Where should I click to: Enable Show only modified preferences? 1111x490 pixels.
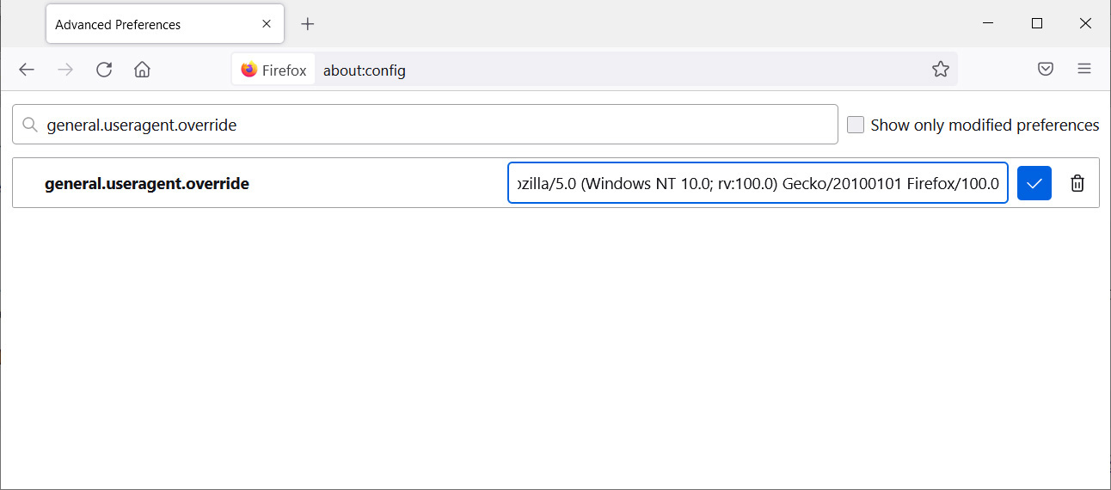point(856,126)
